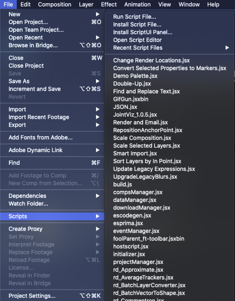Open the Composition menu
This screenshot has width=235, height=301.
pos(54,5)
